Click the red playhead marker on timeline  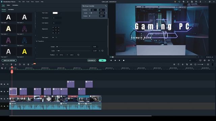12,72
